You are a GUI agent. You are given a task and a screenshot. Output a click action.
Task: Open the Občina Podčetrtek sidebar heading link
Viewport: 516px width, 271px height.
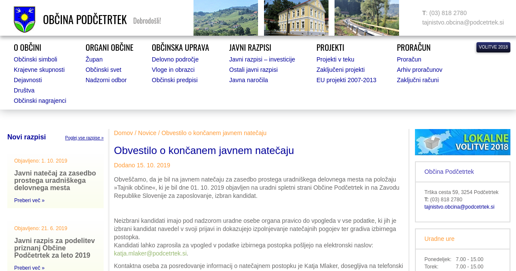[x=449, y=172]
